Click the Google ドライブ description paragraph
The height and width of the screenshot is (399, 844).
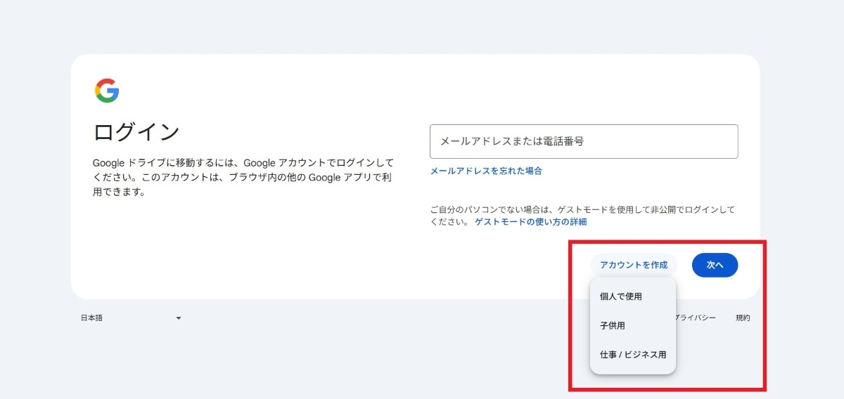point(243,177)
